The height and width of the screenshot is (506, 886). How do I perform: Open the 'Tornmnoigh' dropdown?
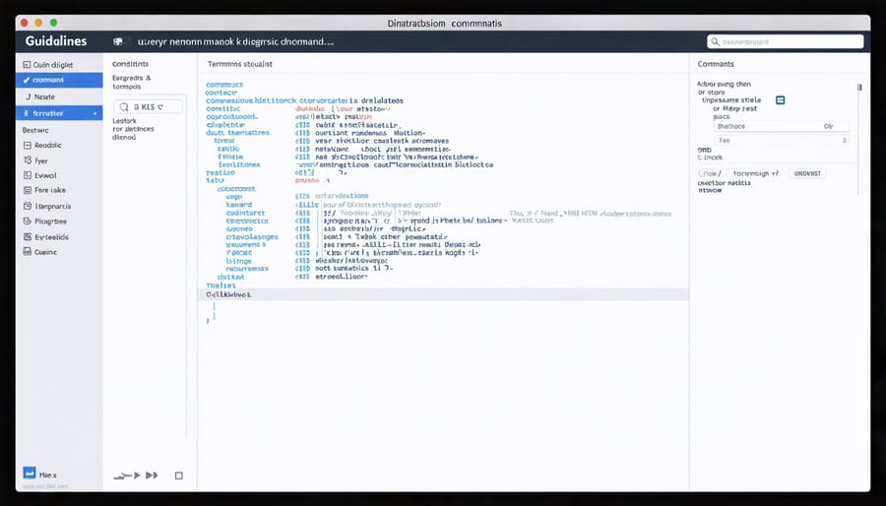[x=755, y=173]
